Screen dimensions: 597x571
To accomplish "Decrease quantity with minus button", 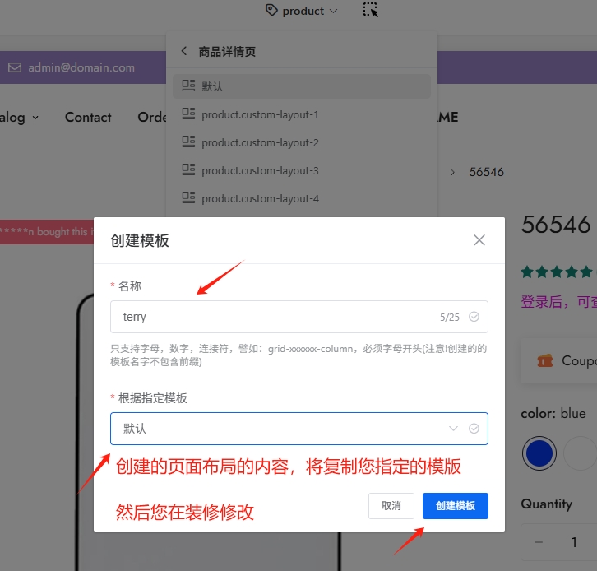I will coord(539,542).
